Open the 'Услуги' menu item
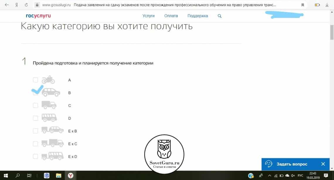The height and width of the screenshot is (180, 334). (x=148, y=16)
